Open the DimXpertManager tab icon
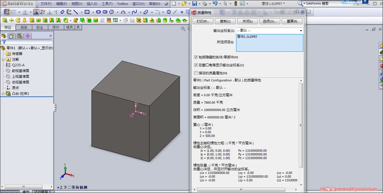Screen dimensions: 383x193 (x=28, y=36)
